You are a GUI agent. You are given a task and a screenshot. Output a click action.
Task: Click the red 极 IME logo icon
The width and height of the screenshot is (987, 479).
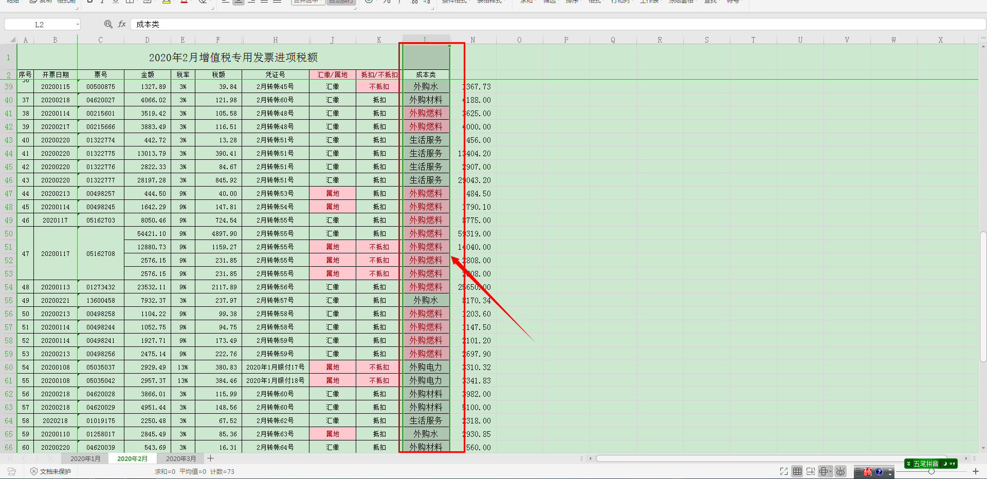(x=868, y=472)
